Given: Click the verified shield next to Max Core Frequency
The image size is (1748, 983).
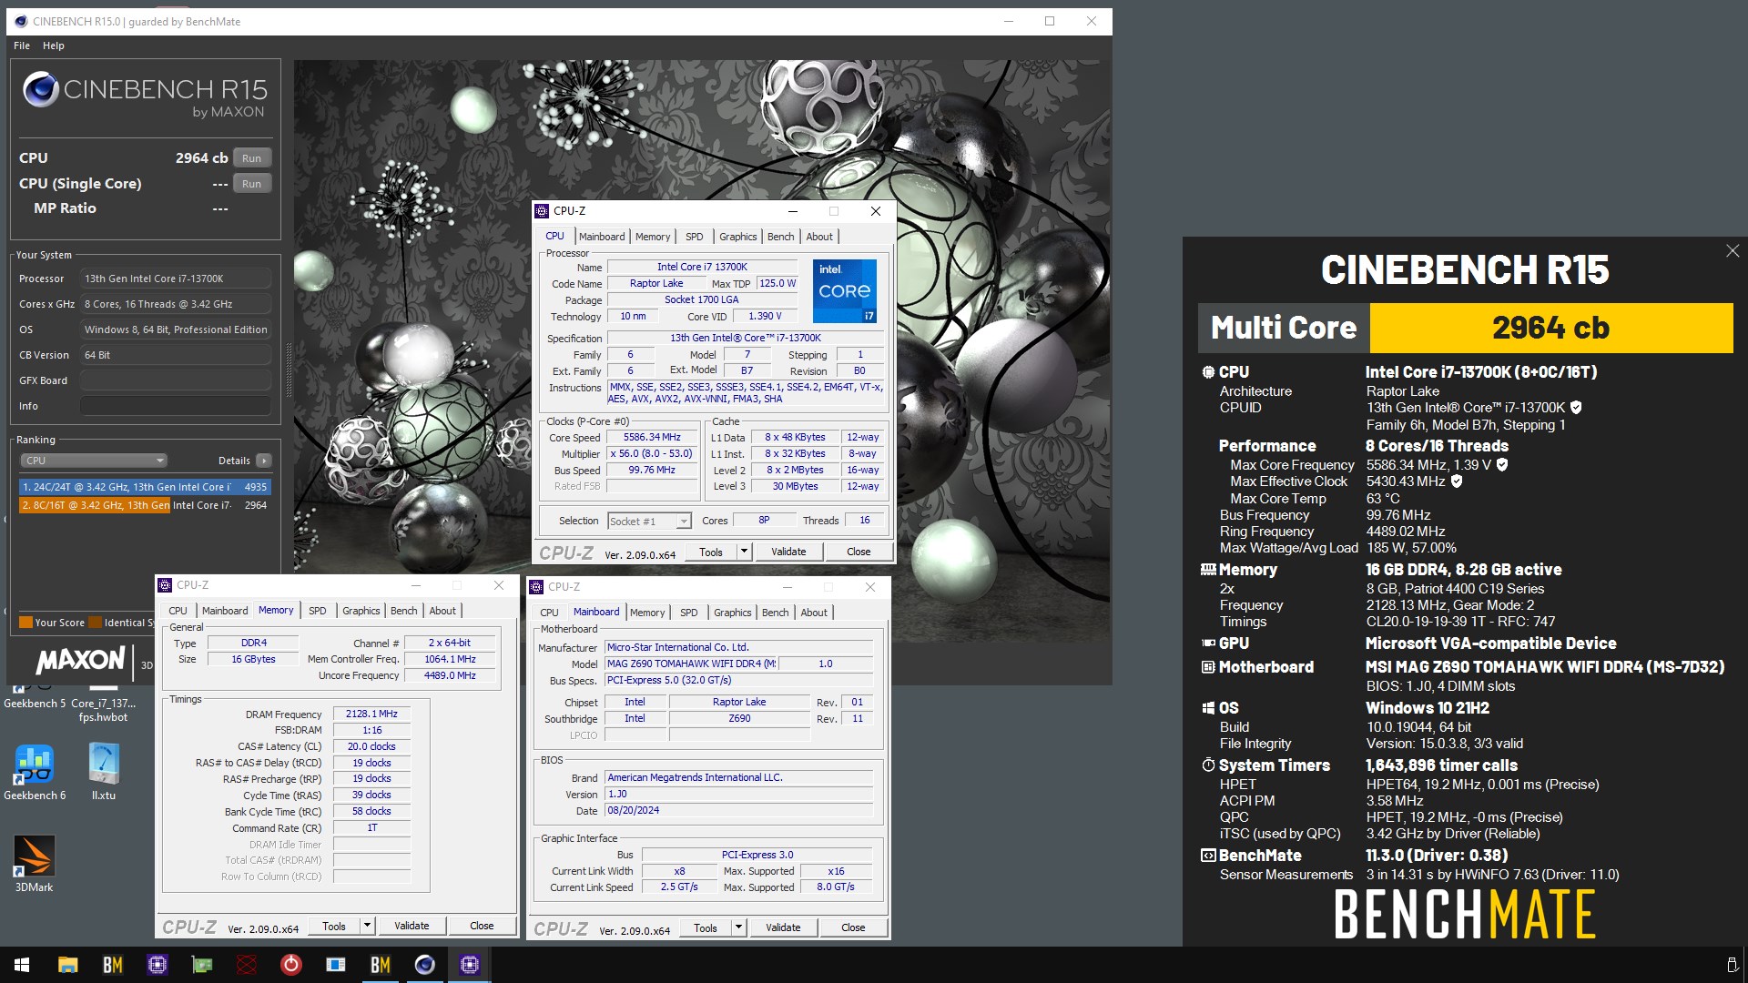Looking at the screenshot, I should pos(1502,465).
